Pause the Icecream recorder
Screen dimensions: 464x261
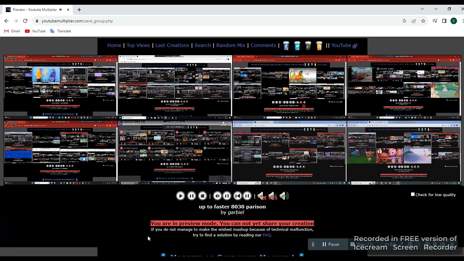(x=330, y=244)
